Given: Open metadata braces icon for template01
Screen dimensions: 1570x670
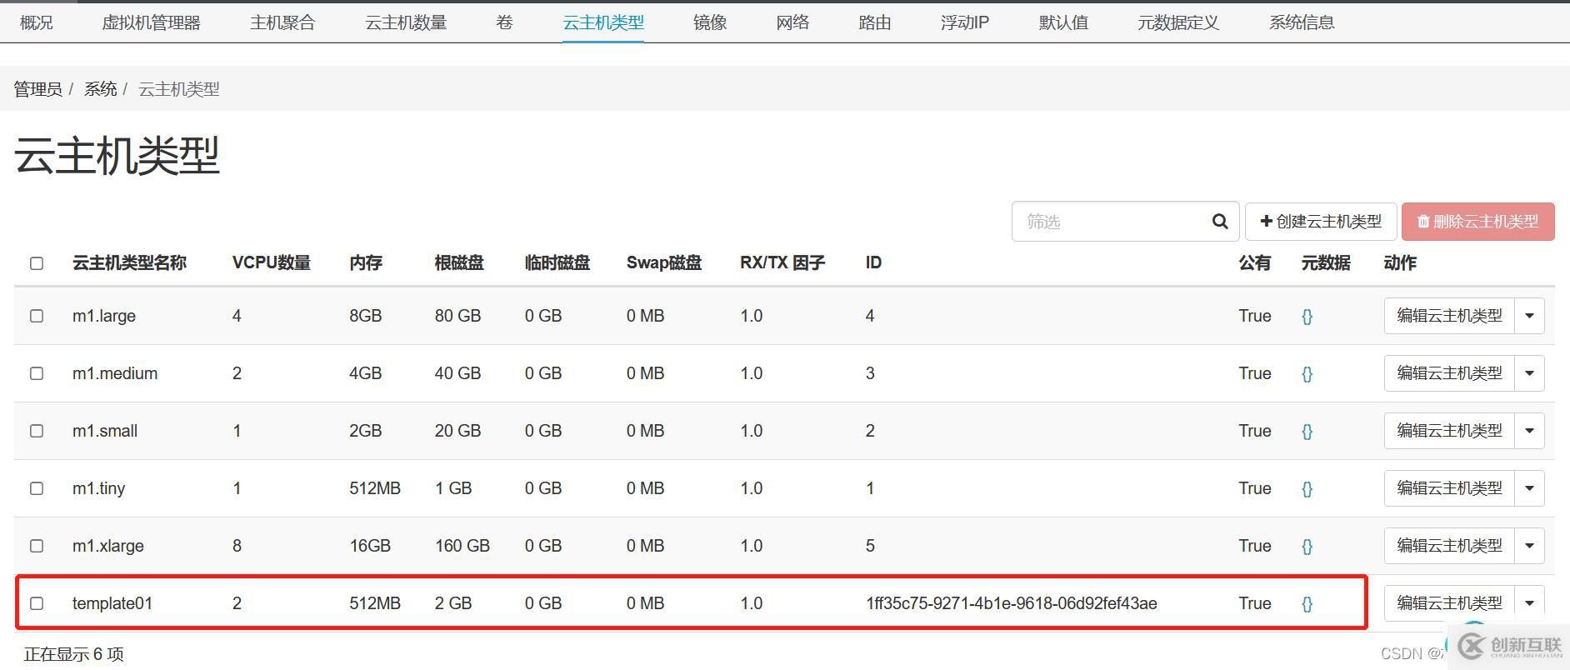Looking at the screenshot, I should (1307, 604).
